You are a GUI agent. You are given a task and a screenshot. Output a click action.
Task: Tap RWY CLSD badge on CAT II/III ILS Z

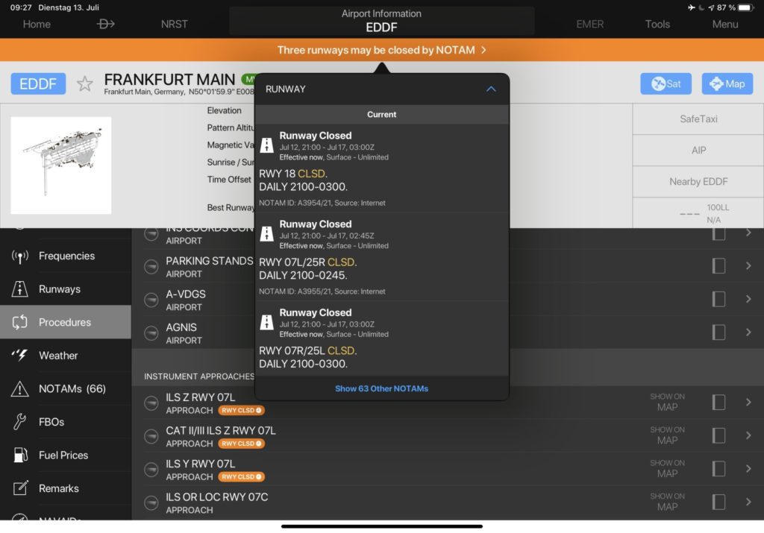click(241, 444)
